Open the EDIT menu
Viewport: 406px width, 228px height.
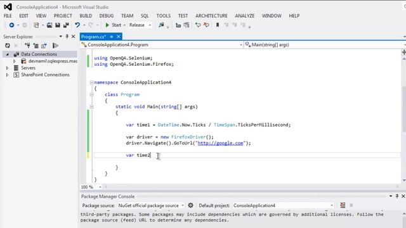click(x=24, y=16)
